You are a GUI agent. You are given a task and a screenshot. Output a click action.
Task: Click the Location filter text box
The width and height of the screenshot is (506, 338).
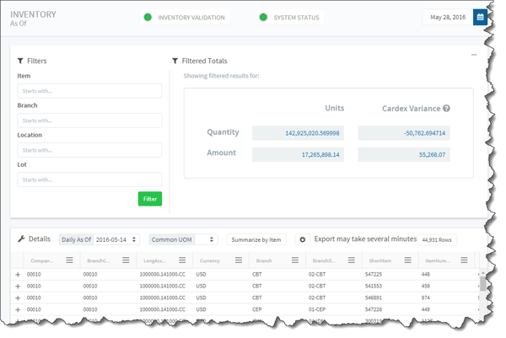pyautogui.click(x=89, y=150)
